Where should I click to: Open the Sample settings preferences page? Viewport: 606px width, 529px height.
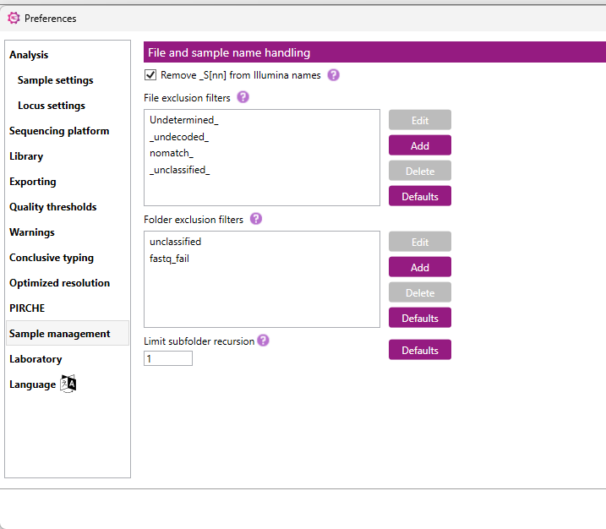click(55, 80)
